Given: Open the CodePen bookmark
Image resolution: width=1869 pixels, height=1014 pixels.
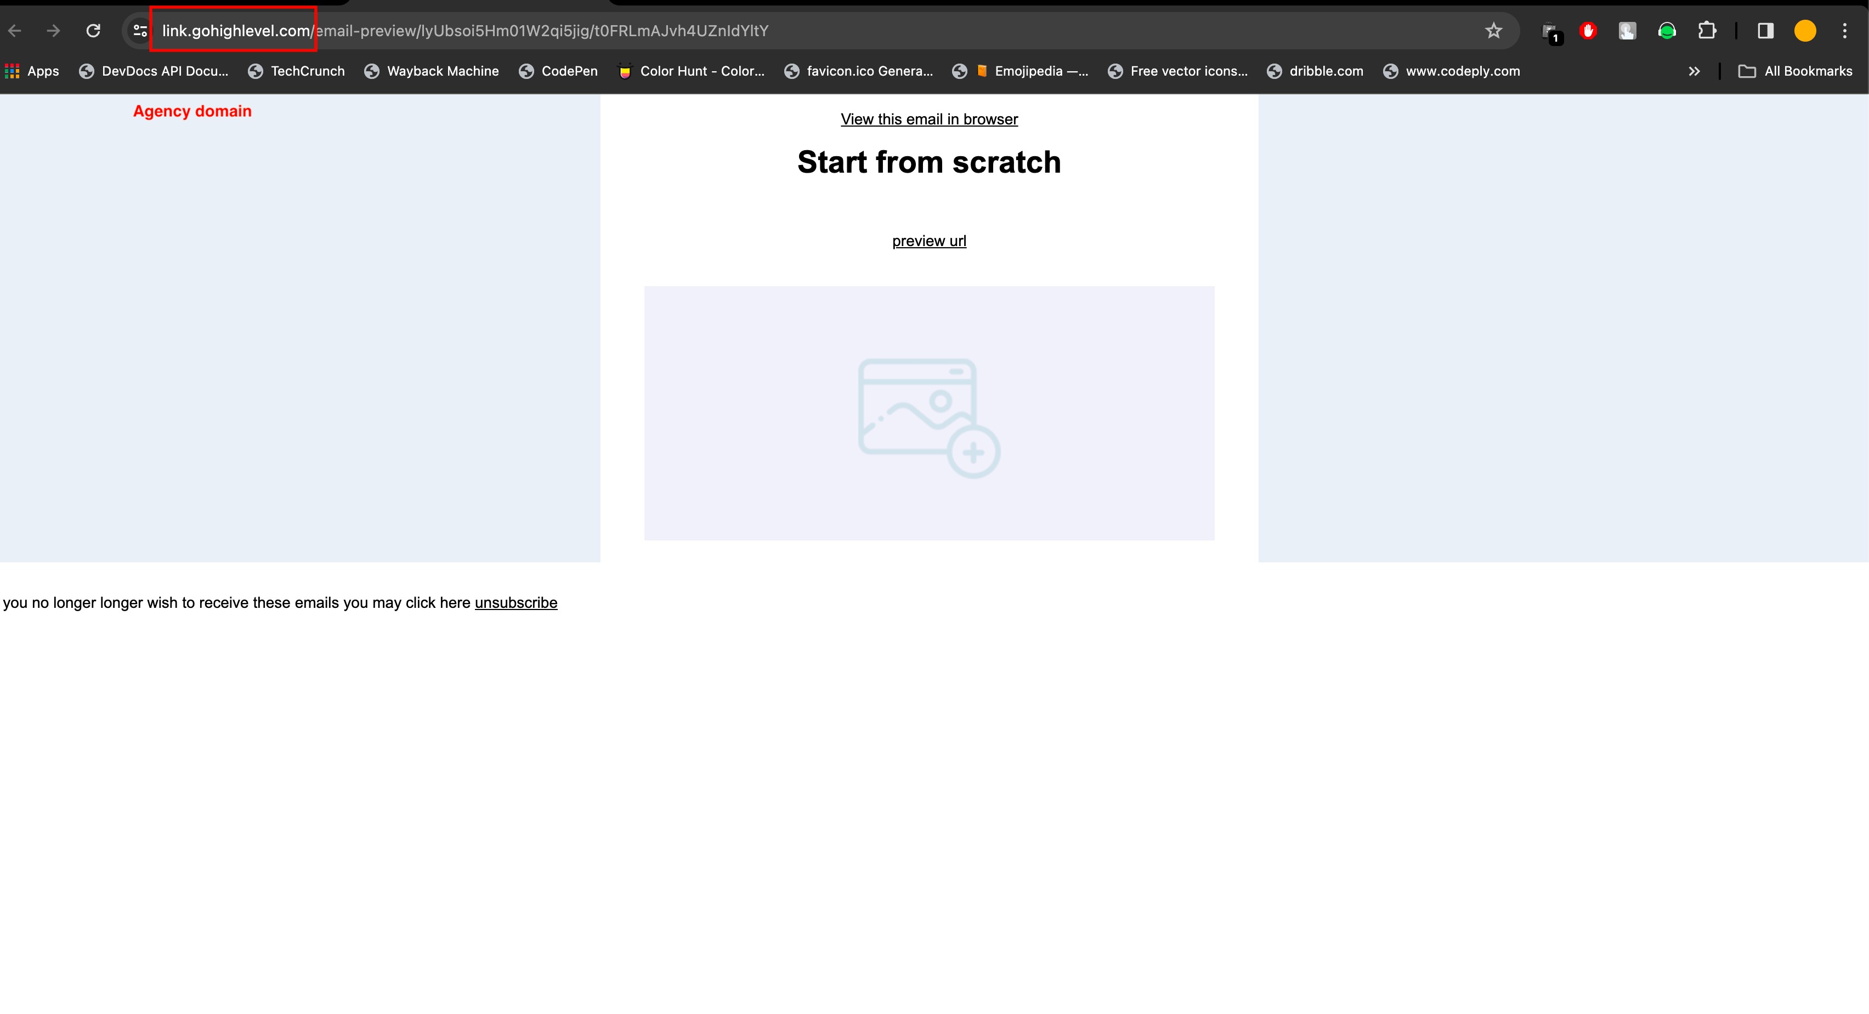Looking at the screenshot, I should (x=558, y=71).
